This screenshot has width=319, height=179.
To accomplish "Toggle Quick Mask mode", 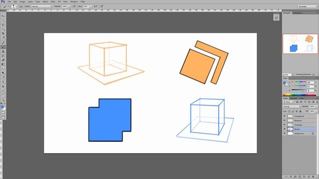I will point(3,113).
